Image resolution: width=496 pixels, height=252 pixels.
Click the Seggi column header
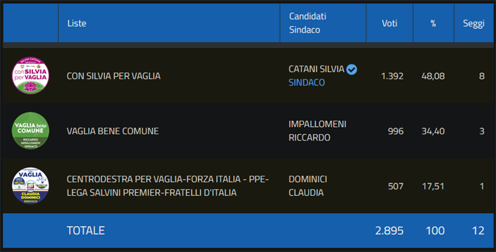[x=474, y=24]
